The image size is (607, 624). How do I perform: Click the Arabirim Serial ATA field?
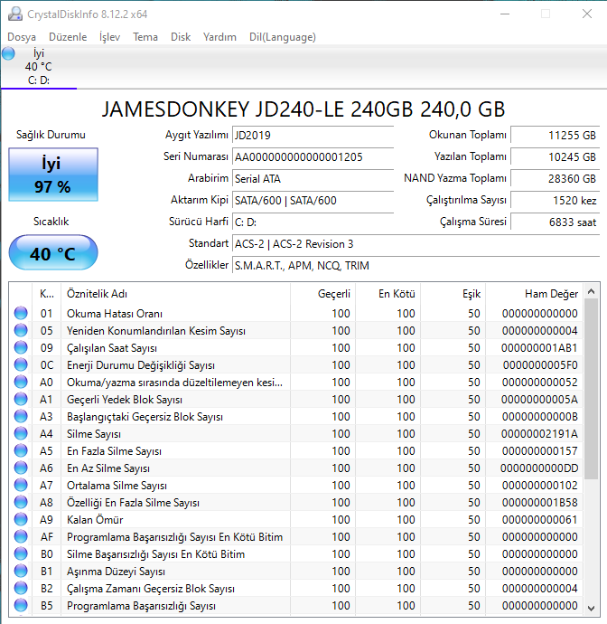(x=313, y=179)
